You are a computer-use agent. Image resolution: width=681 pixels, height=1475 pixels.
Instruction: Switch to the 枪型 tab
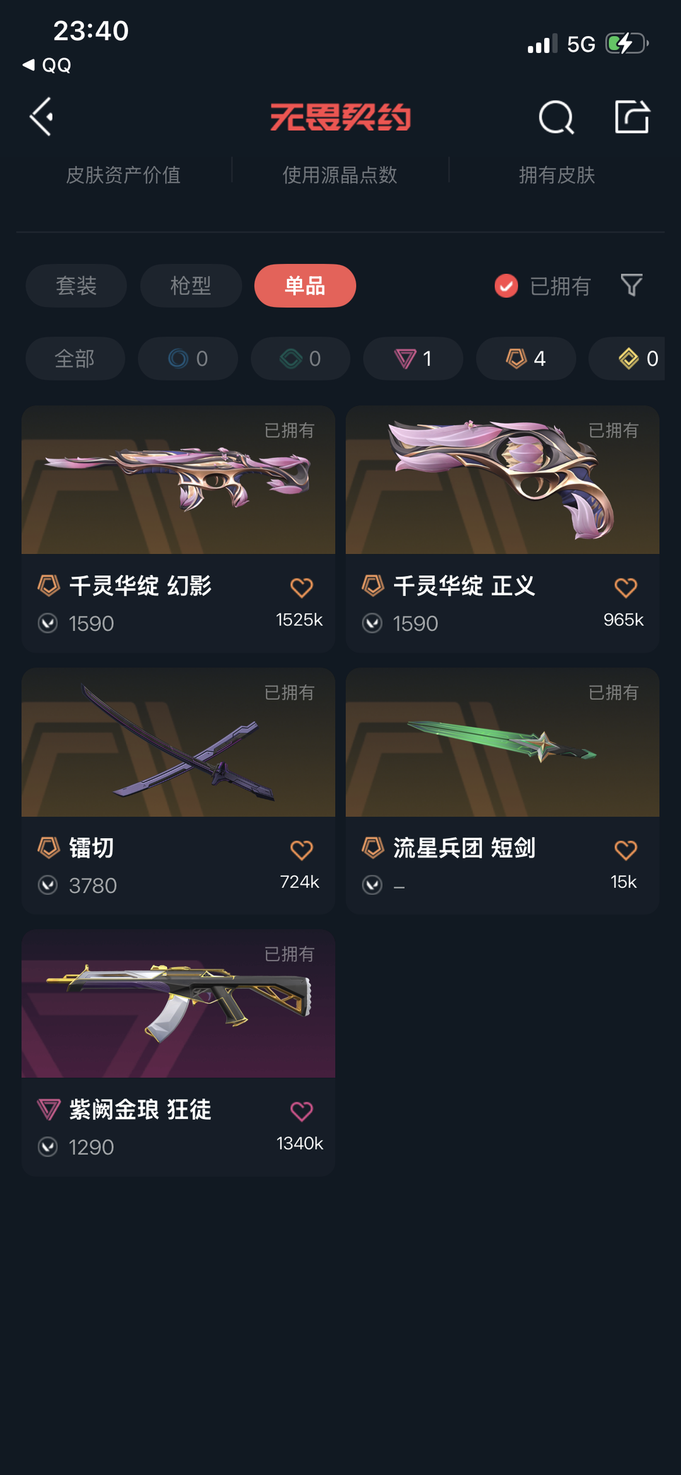[191, 286]
